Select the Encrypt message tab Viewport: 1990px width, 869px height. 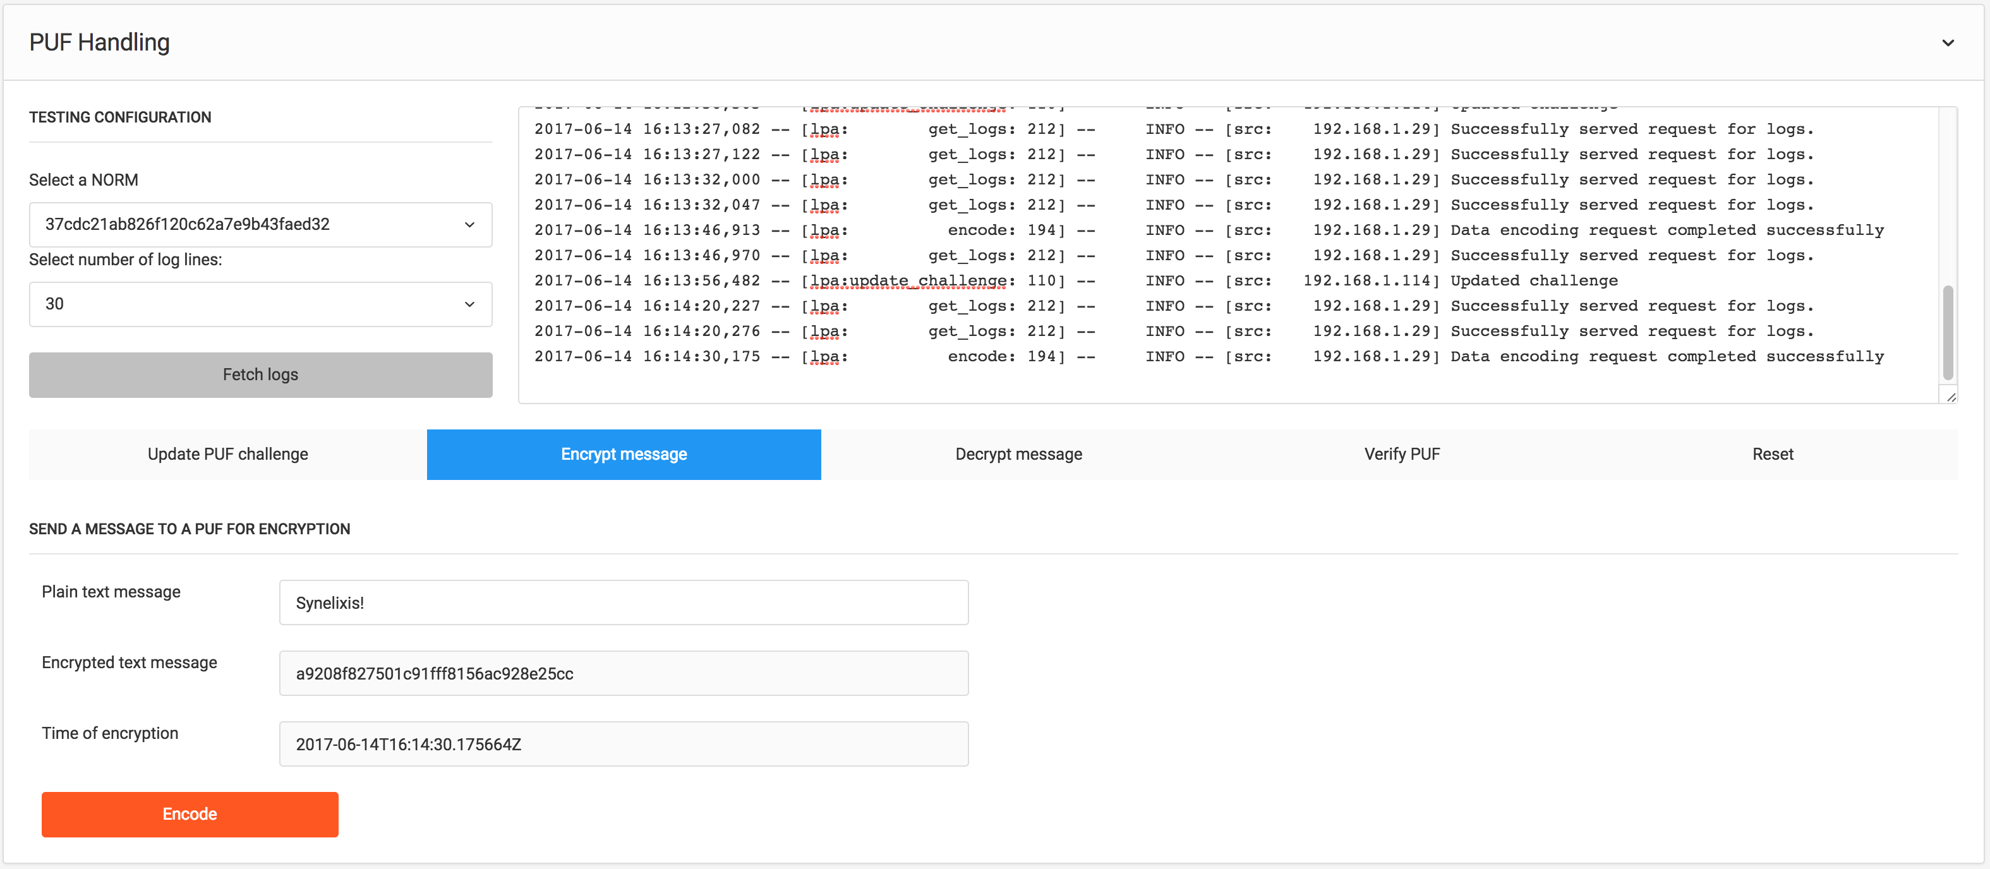[623, 454]
